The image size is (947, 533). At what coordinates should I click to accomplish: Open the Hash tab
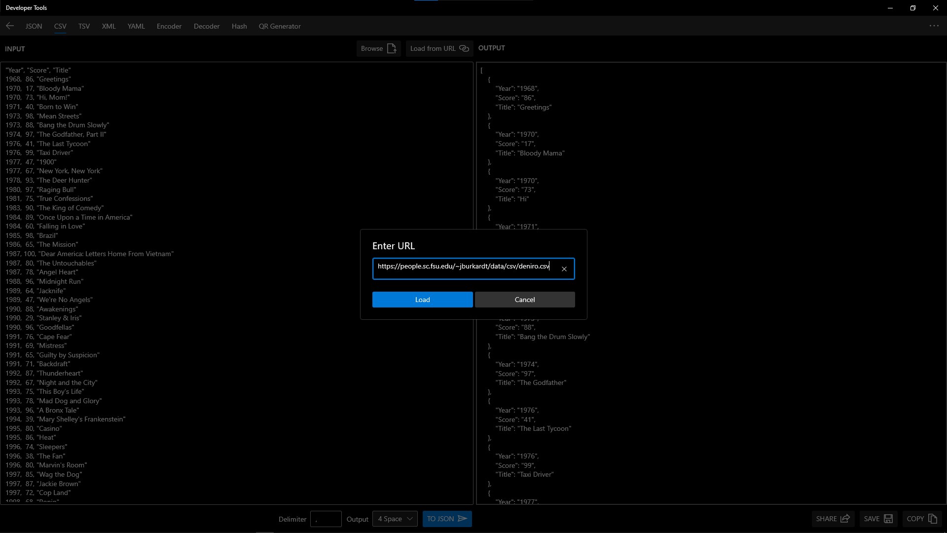pyautogui.click(x=239, y=26)
